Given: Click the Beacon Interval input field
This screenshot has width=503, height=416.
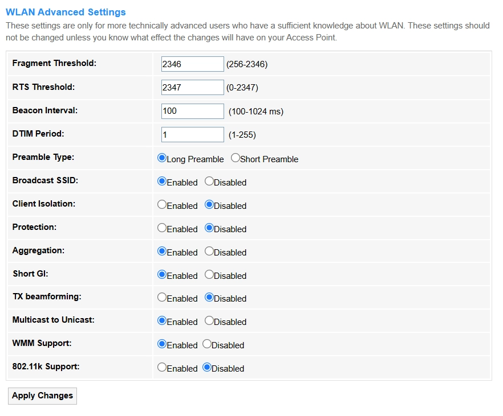Looking at the screenshot, I should [192, 111].
